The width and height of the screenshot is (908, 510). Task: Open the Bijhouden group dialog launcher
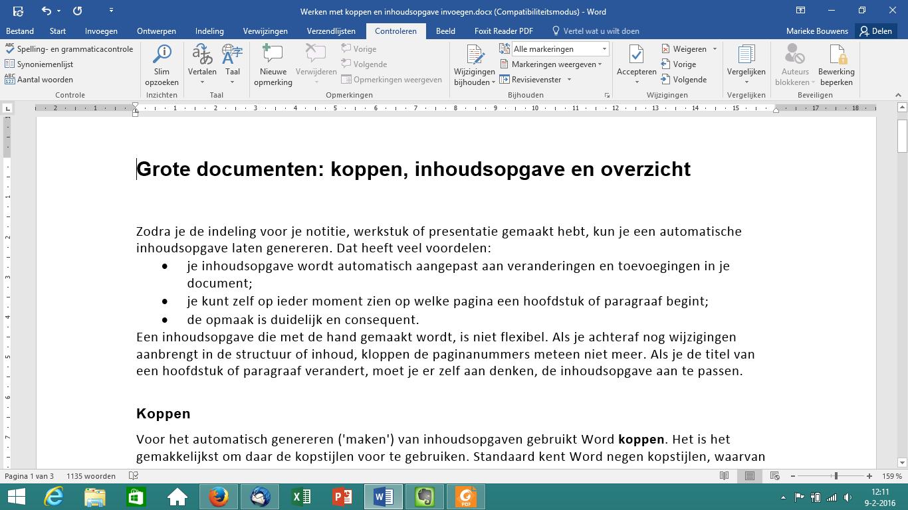coord(607,96)
